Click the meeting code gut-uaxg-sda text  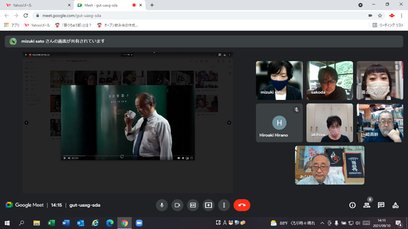(85, 205)
